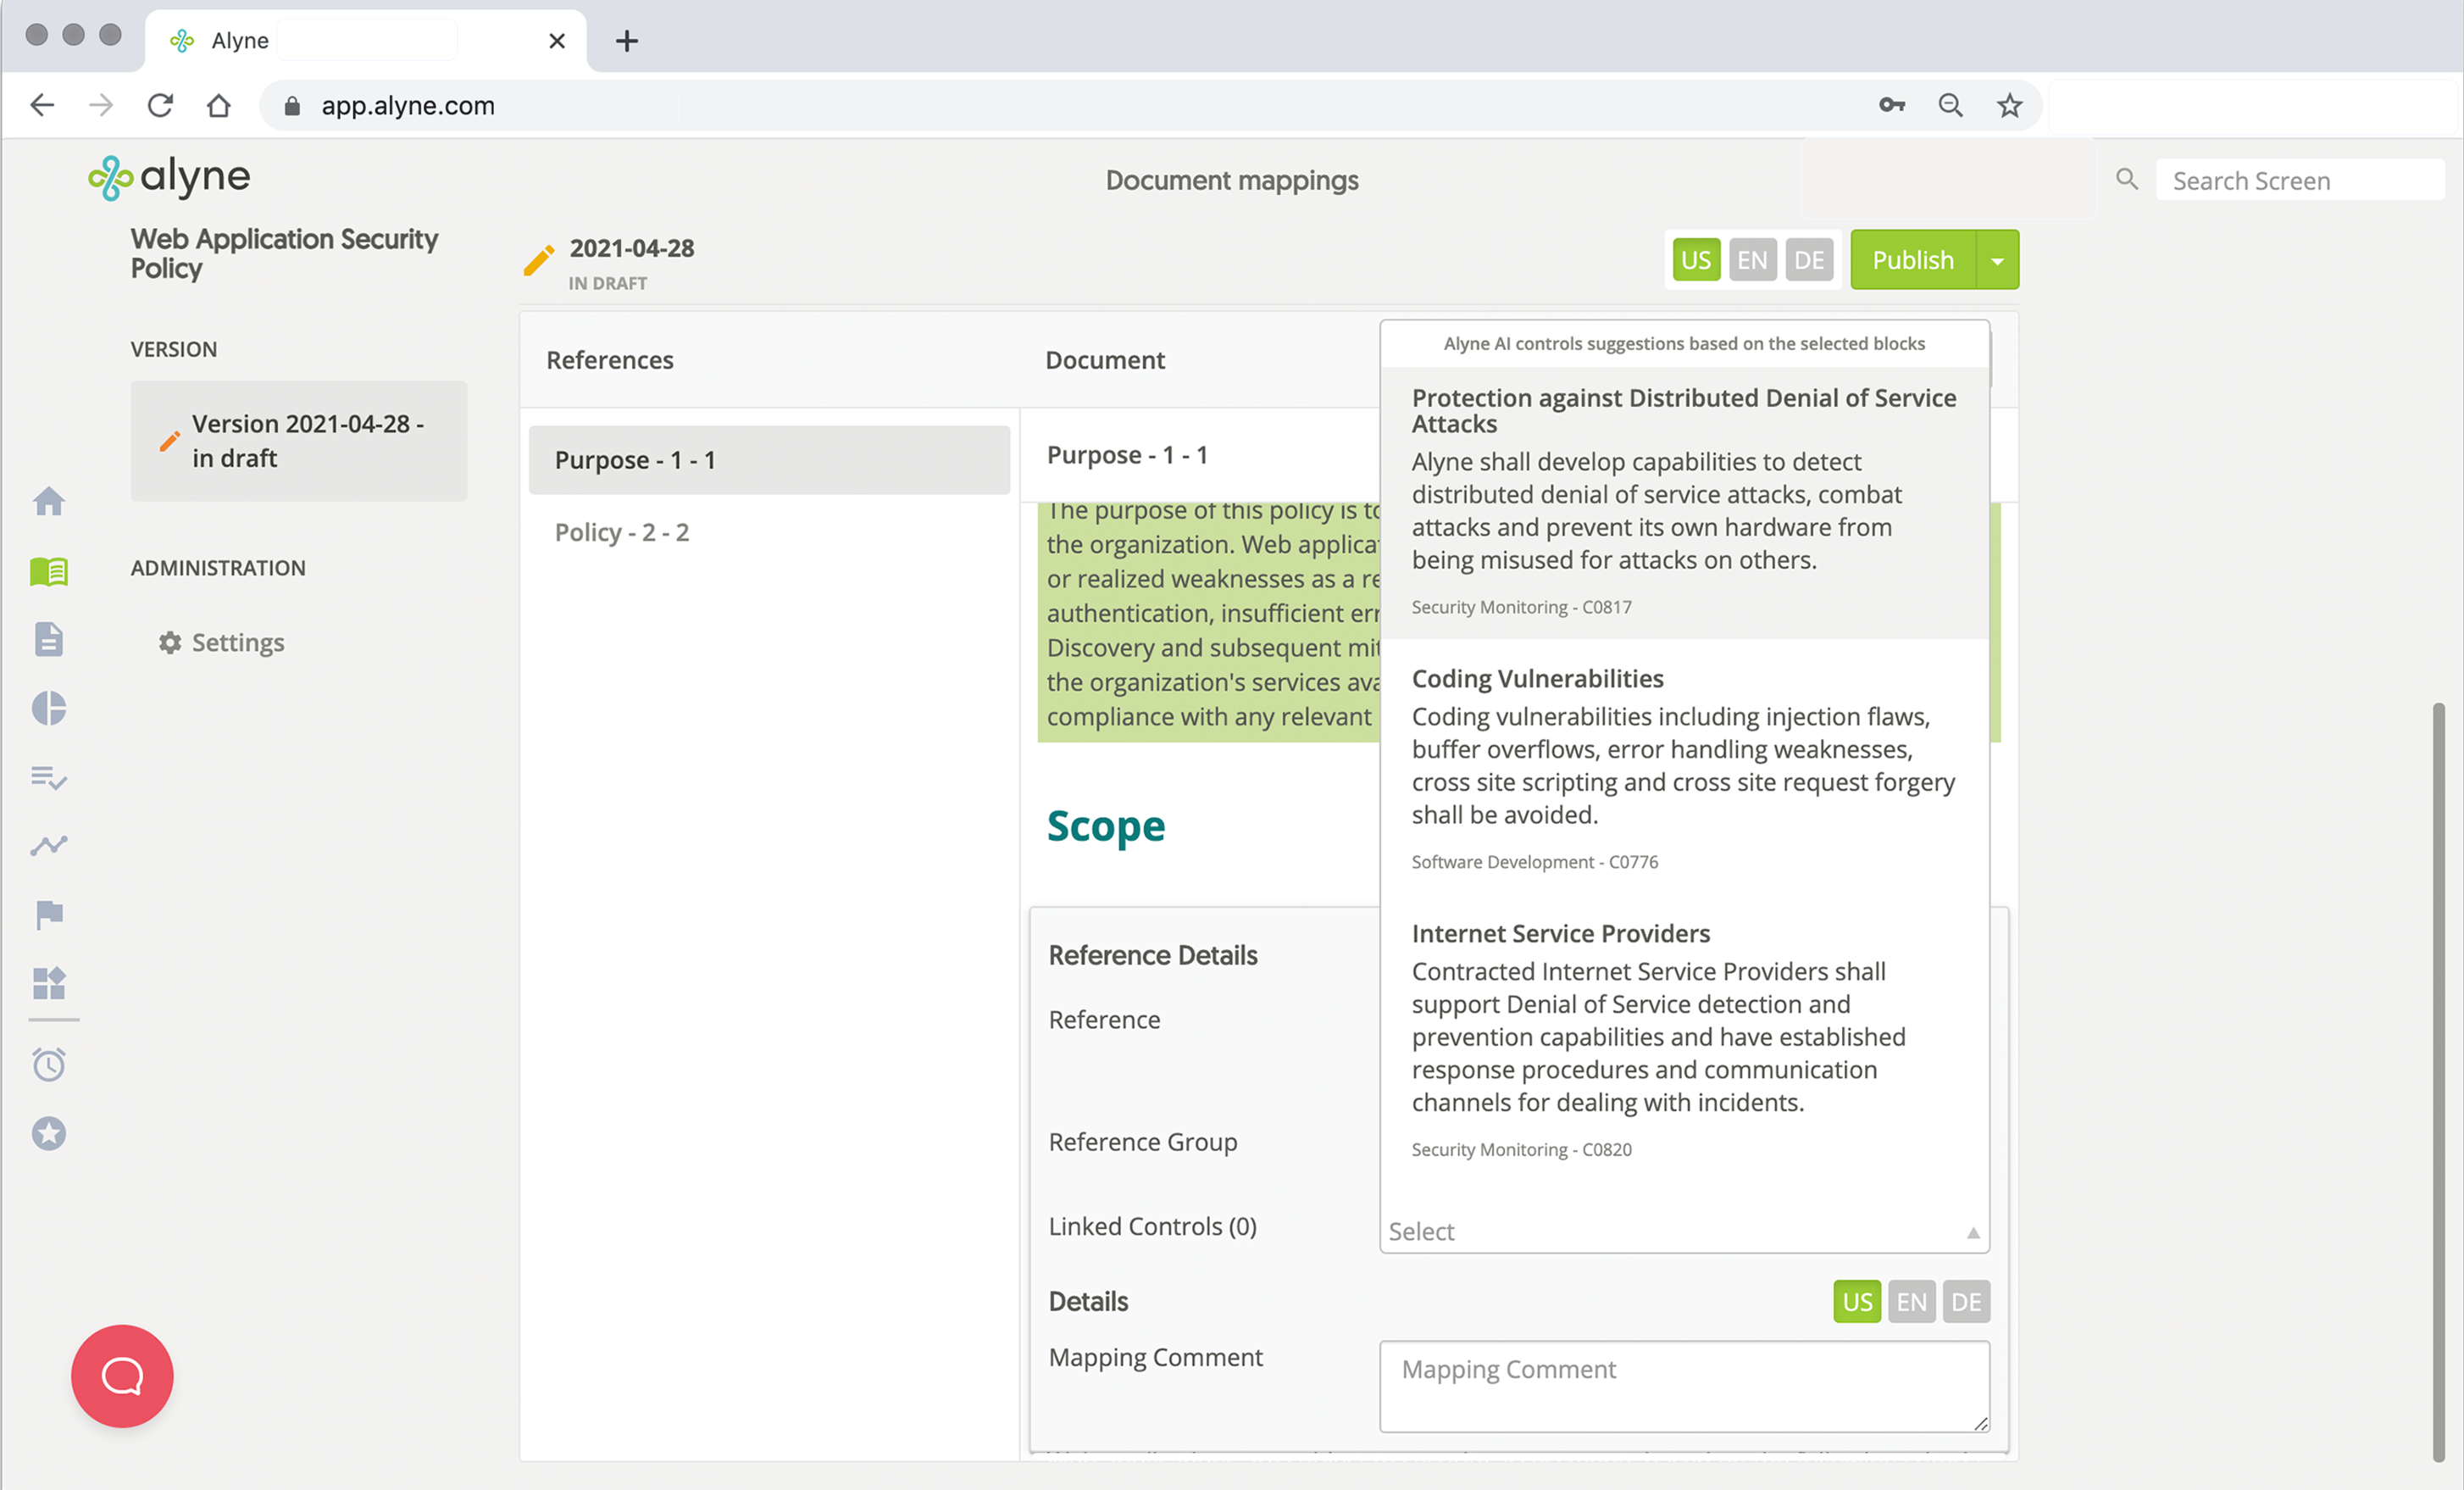Choose the Coding Vulnerabilities control suggestion
The width and height of the screenshot is (2464, 1490).
click(1684, 765)
